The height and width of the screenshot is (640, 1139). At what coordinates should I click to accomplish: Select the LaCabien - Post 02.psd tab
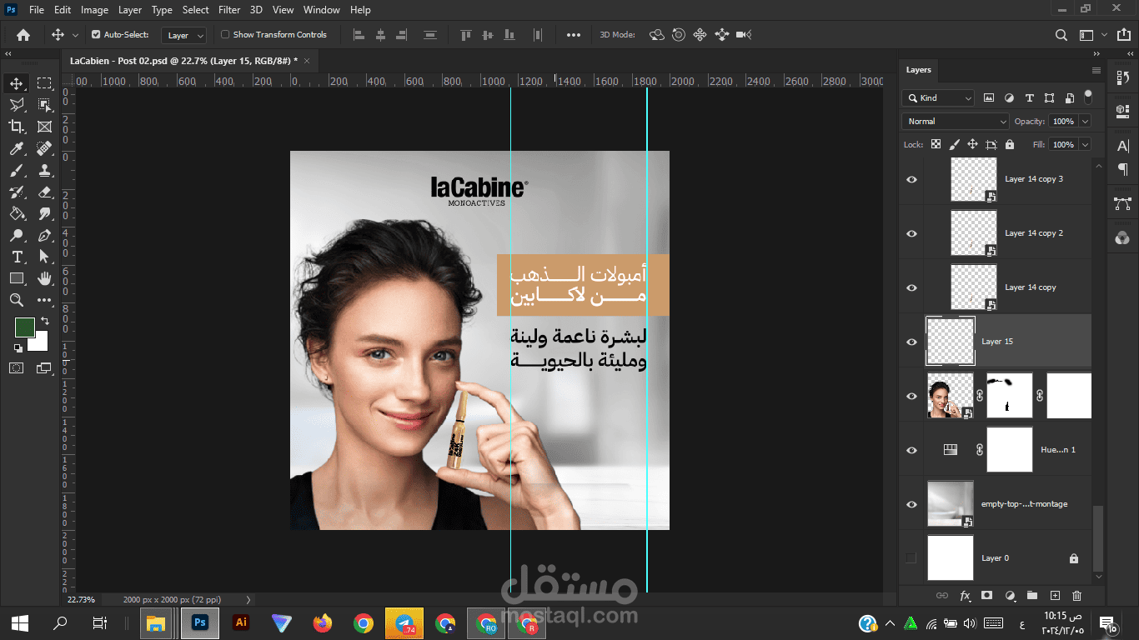coord(183,61)
